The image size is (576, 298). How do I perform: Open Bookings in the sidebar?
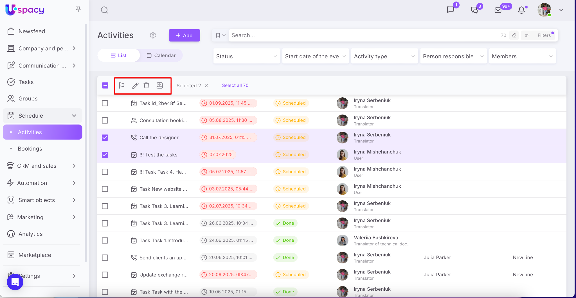30,149
